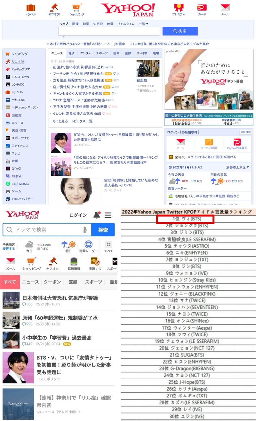This screenshot has width=256, height=421.
Task: Open ZOZOTOWN in the left sidebar
Action: pyautogui.click(x=20, y=77)
